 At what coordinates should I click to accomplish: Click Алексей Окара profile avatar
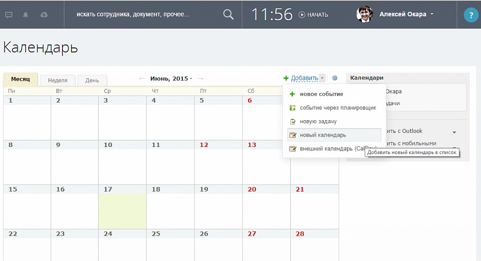(x=365, y=14)
